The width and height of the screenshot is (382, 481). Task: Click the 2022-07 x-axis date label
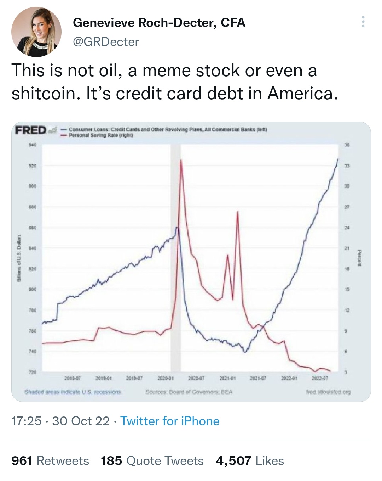(320, 378)
